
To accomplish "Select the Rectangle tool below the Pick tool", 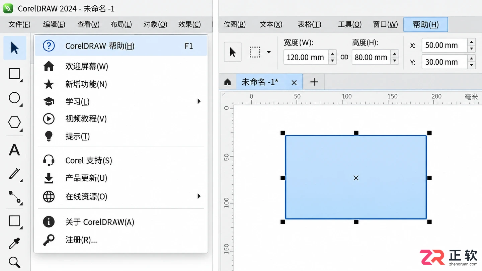I will coord(14,74).
